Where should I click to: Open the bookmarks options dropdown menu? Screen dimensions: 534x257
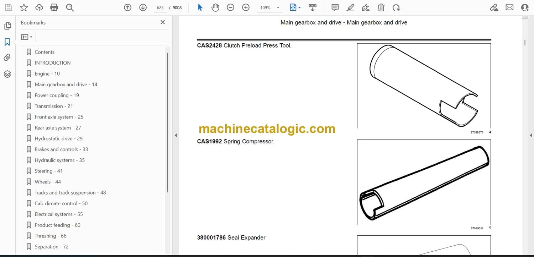[x=27, y=37]
